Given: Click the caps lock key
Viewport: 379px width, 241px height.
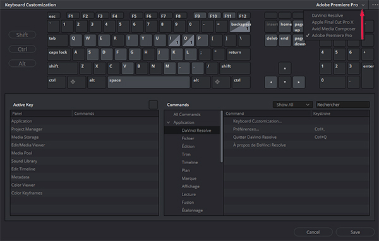Looking at the screenshot, I should coord(59,54).
